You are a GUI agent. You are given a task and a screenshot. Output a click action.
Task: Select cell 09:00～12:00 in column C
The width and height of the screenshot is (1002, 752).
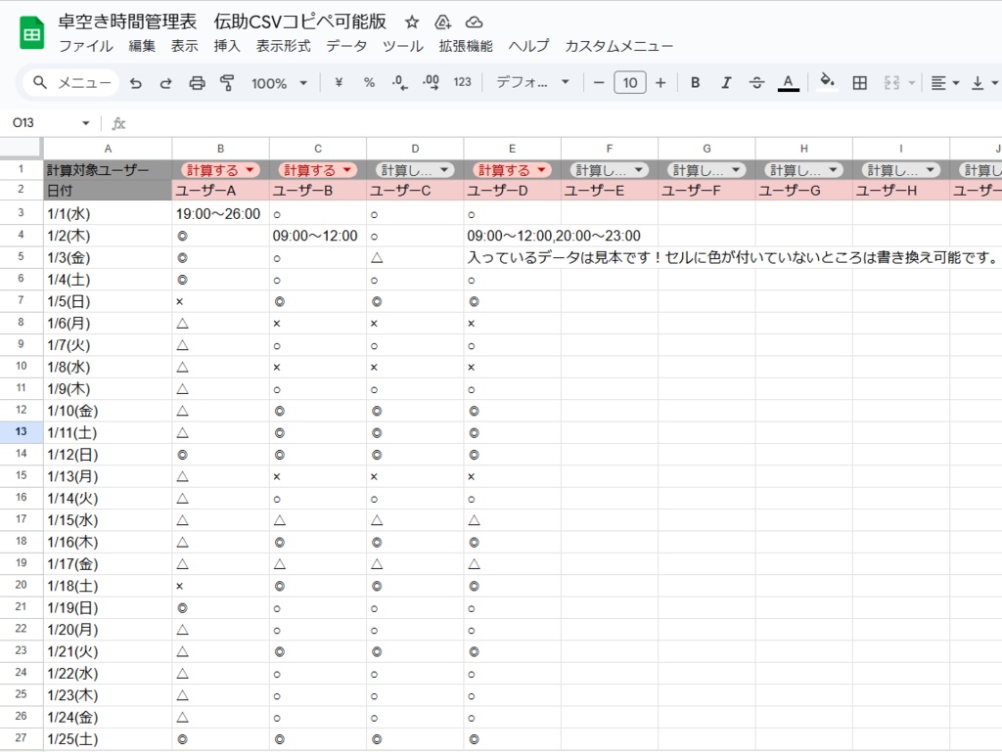coord(318,236)
